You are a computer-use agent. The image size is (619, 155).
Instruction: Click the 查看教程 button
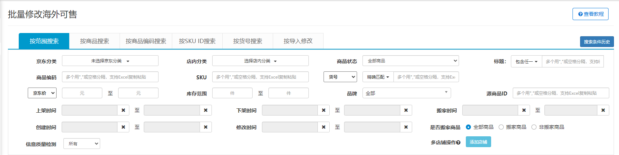point(590,14)
